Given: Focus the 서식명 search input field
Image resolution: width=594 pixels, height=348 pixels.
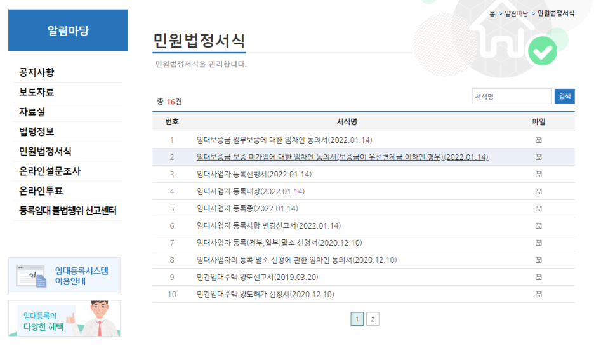Looking at the screenshot, I should tap(511, 97).
